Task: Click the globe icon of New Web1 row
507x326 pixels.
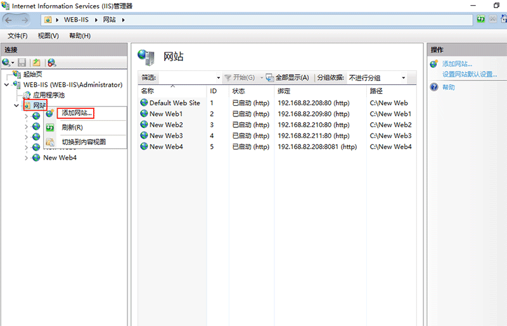Action: [x=144, y=113]
